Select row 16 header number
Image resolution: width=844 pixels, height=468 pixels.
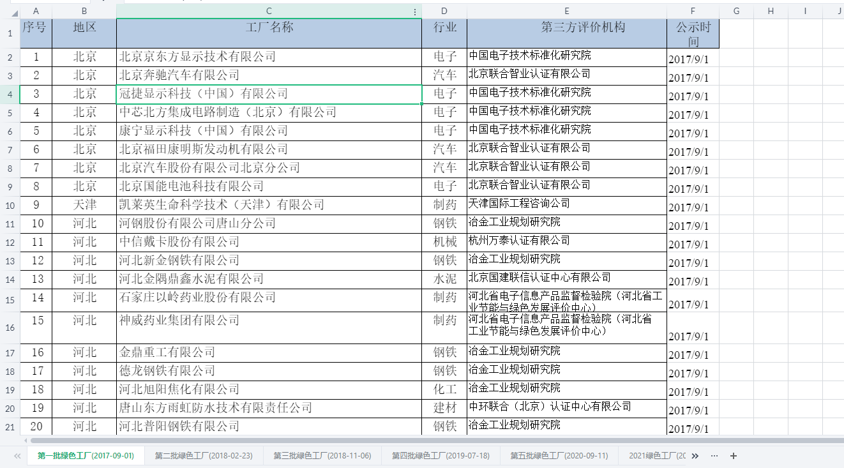point(10,328)
